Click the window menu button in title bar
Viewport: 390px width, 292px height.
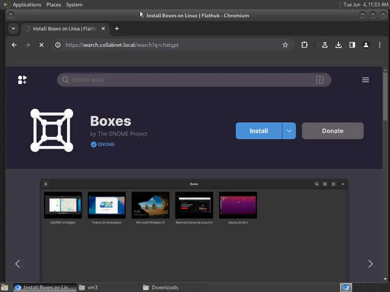point(11,15)
